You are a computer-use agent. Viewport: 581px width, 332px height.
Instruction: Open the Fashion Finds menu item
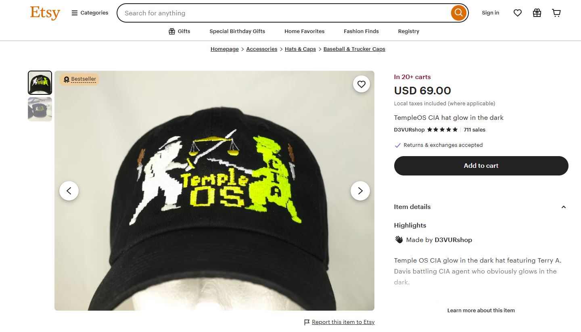(x=361, y=31)
